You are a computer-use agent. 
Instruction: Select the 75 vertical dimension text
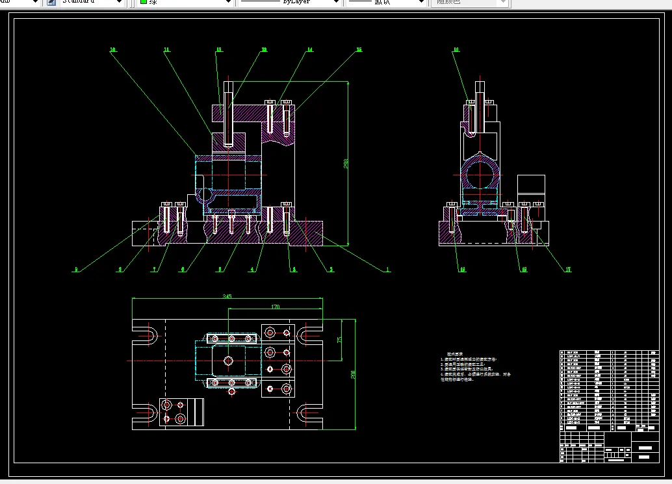(339, 340)
